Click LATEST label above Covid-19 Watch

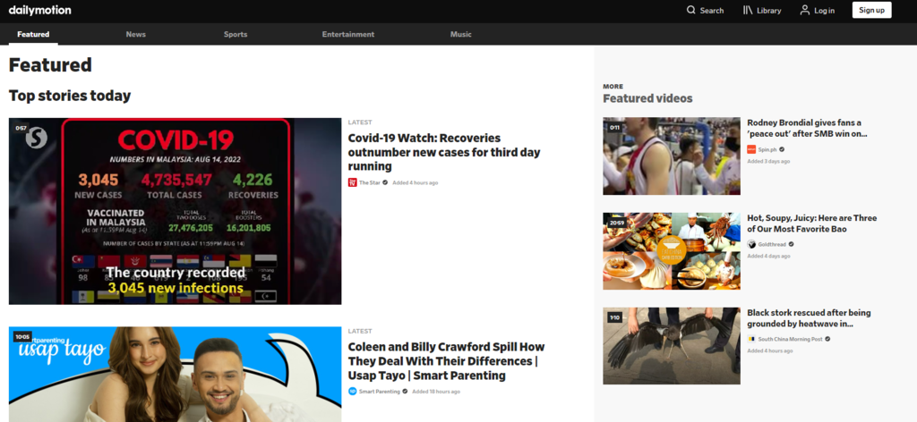pyautogui.click(x=360, y=122)
